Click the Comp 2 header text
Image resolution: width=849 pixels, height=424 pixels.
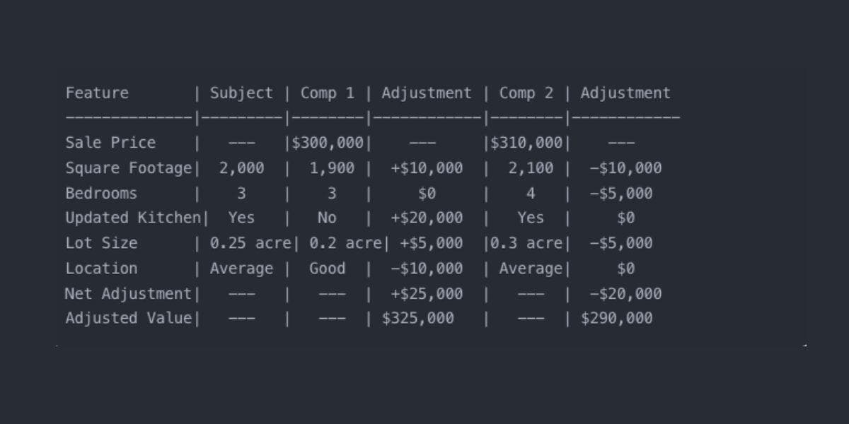[x=526, y=93]
